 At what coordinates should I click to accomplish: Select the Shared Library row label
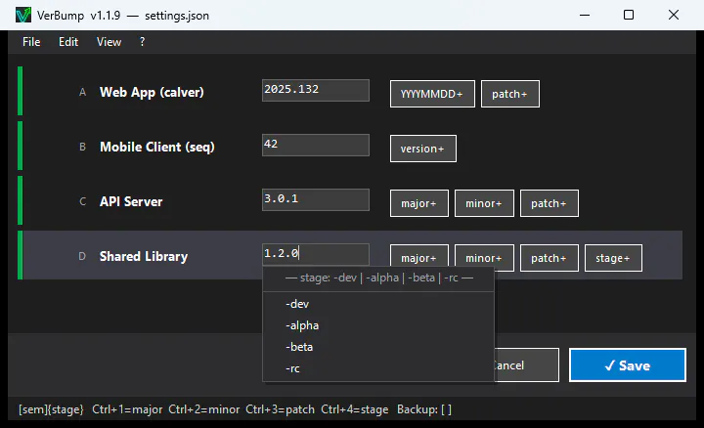144,256
